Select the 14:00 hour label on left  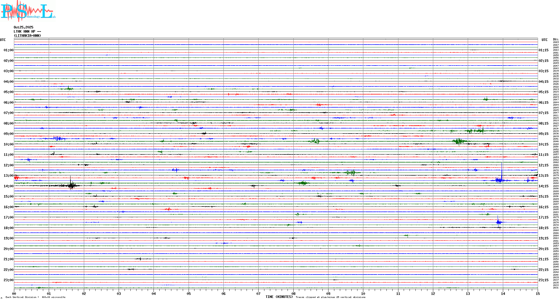[8, 186]
